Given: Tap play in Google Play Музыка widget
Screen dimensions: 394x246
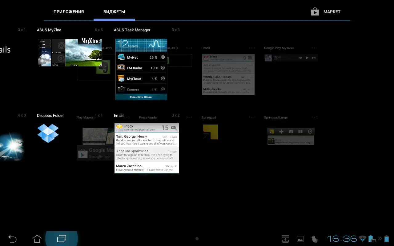Looking at the screenshot, I should [307, 58].
